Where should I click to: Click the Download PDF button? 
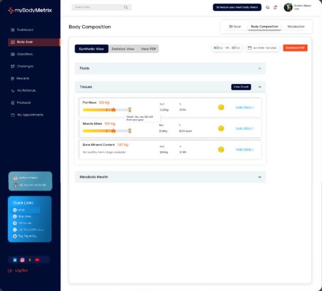[x=295, y=48]
